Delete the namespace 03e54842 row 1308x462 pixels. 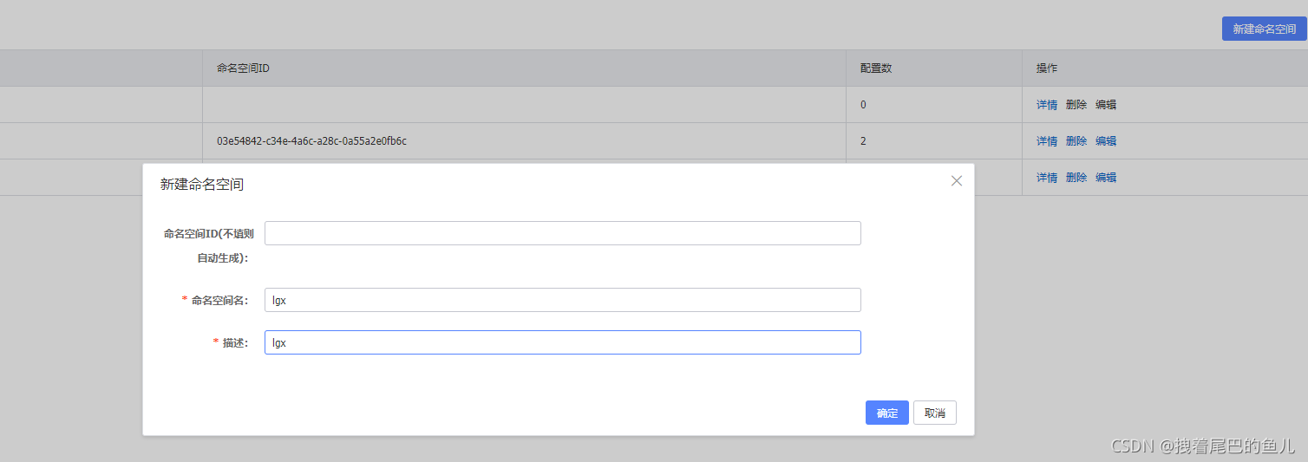[x=1076, y=141]
